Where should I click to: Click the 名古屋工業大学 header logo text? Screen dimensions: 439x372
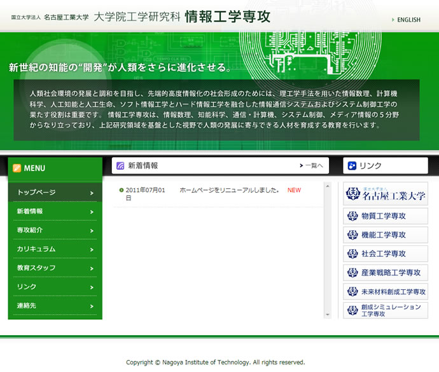point(66,17)
